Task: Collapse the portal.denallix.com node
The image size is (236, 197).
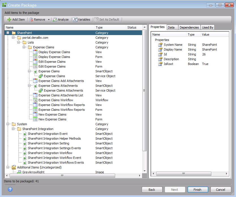Action: [13, 38]
